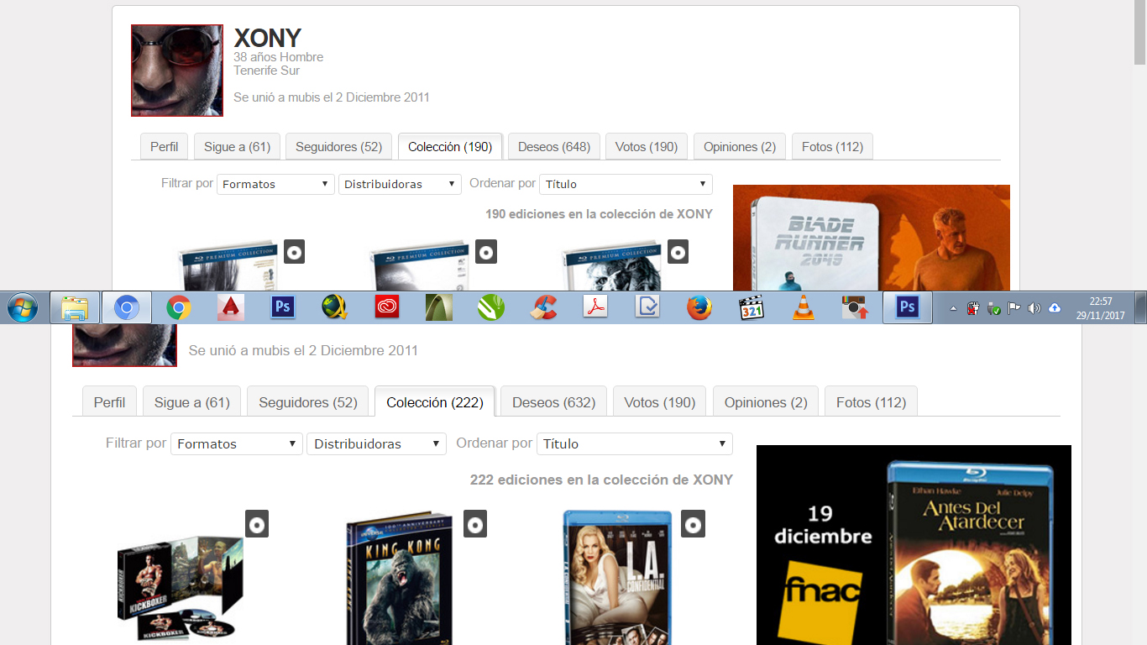Screen dimensions: 1147x645
Task: Open Adobe Acrobat Reader taskbar icon
Action: (x=595, y=308)
